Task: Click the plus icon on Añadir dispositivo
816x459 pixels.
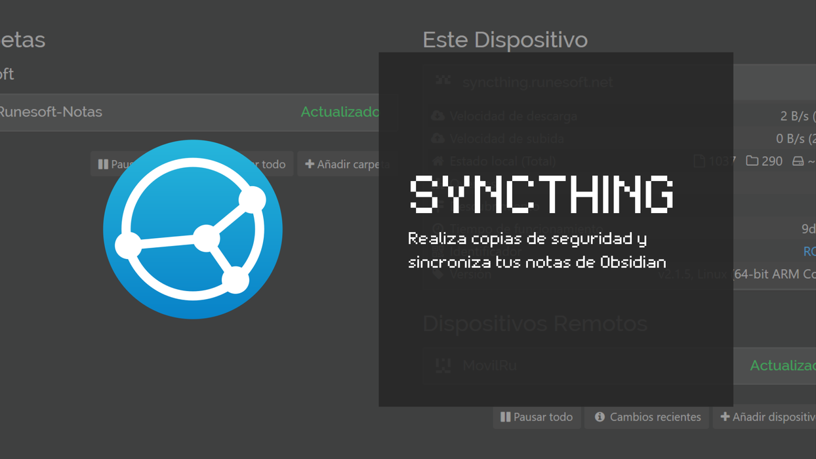Action: pyautogui.click(x=725, y=416)
